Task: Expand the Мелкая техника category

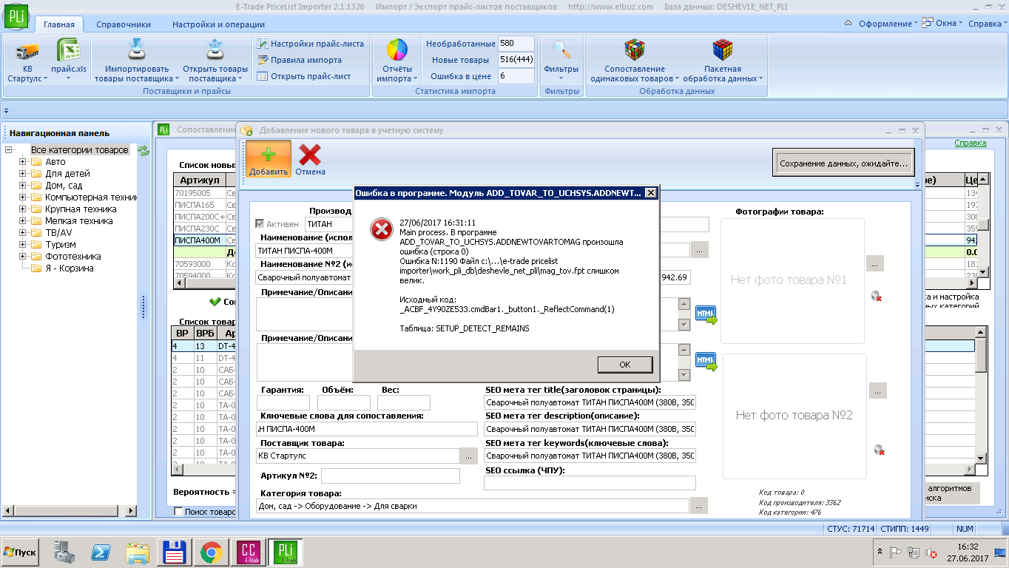Action: [22, 221]
